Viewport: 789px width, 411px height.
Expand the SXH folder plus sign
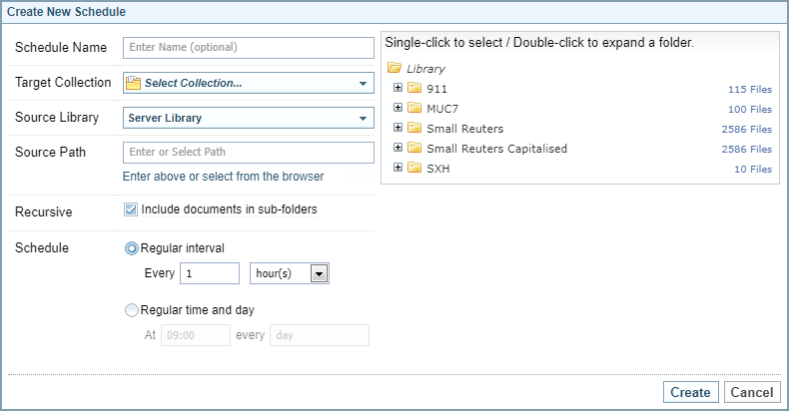tap(398, 168)
